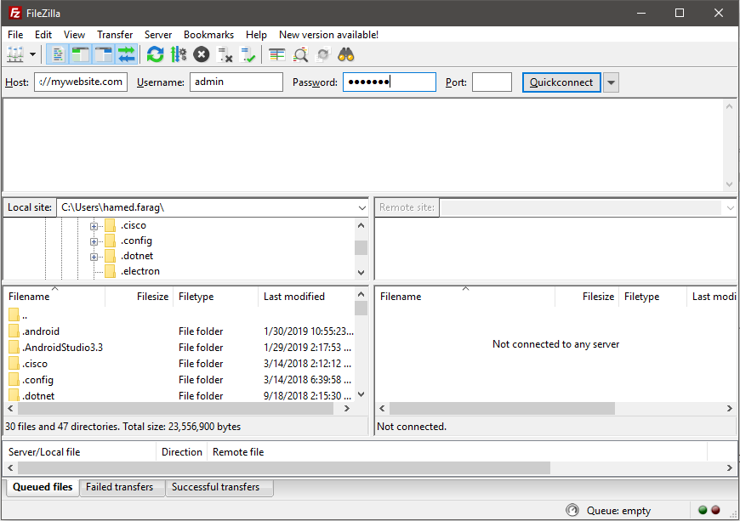Image resolution: width=740 pixels, height=521 pixels.
Task: Click the red activity indicator LED
Action: pos(715,510)
